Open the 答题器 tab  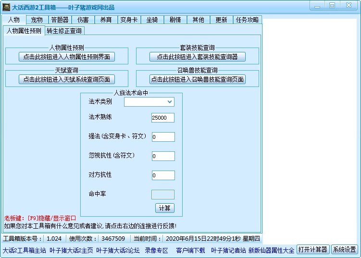pos(60,20)
